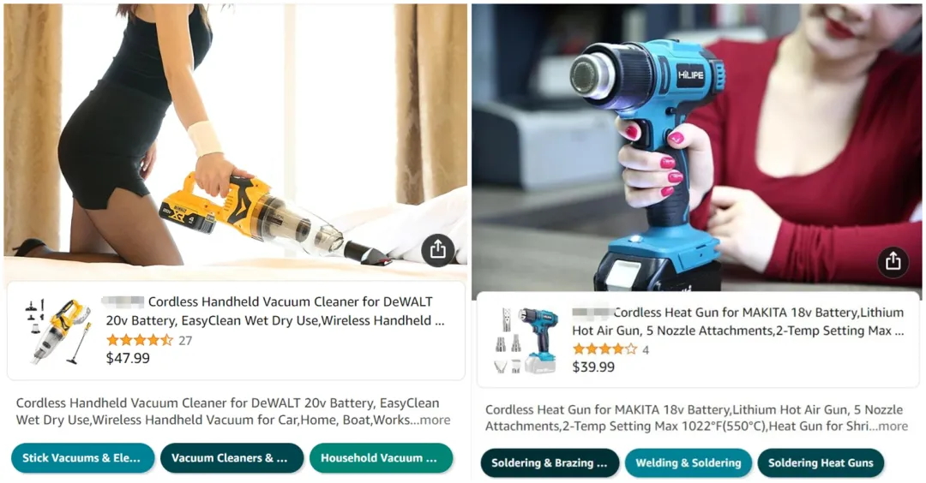Image resolution: width=926 pixels, height=483 pixels.
Task: Select the Household Vacuum ... tag
Action: click(381, 458)
